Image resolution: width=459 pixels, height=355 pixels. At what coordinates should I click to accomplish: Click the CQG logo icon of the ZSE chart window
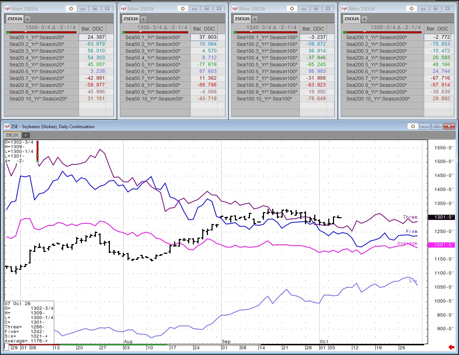coord(7,126)
